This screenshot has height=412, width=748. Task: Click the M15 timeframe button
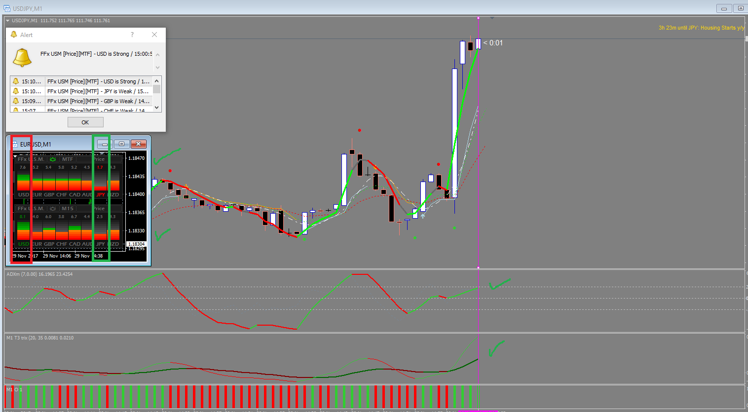click(x=68, y=209)
